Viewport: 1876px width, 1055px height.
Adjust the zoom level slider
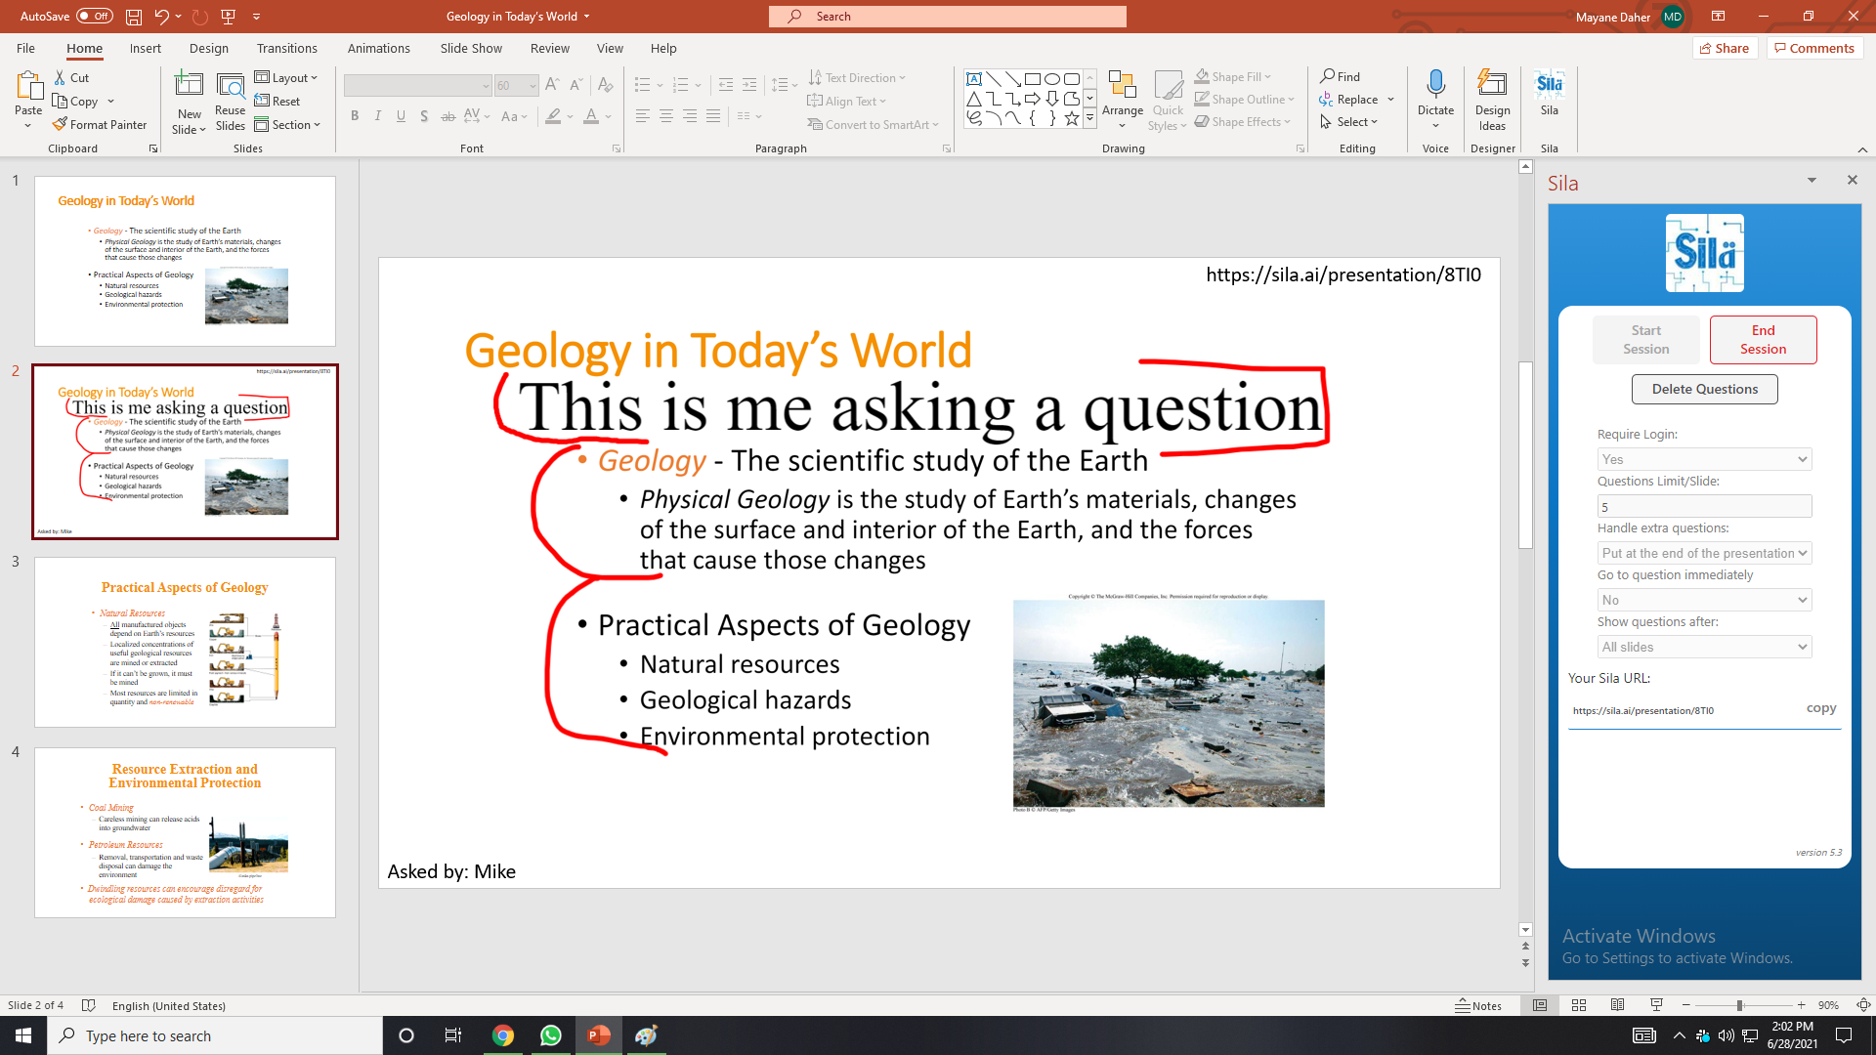1739,1005
